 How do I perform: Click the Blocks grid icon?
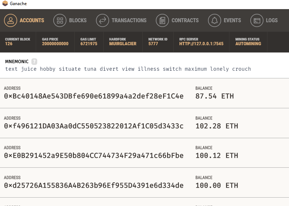tap(60, 20)
